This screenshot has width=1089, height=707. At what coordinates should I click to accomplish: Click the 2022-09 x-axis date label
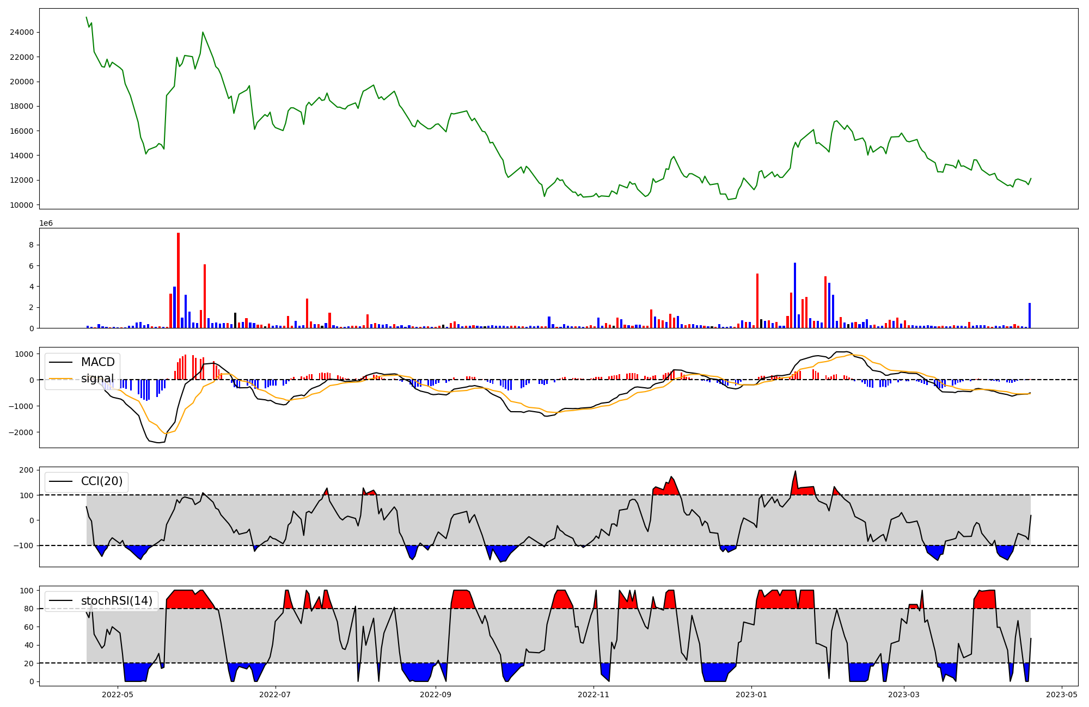click(x=436, y=694)
